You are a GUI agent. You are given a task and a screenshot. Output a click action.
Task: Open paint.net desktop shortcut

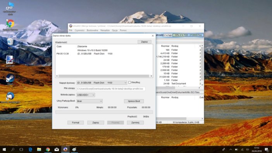pos(10,61)
